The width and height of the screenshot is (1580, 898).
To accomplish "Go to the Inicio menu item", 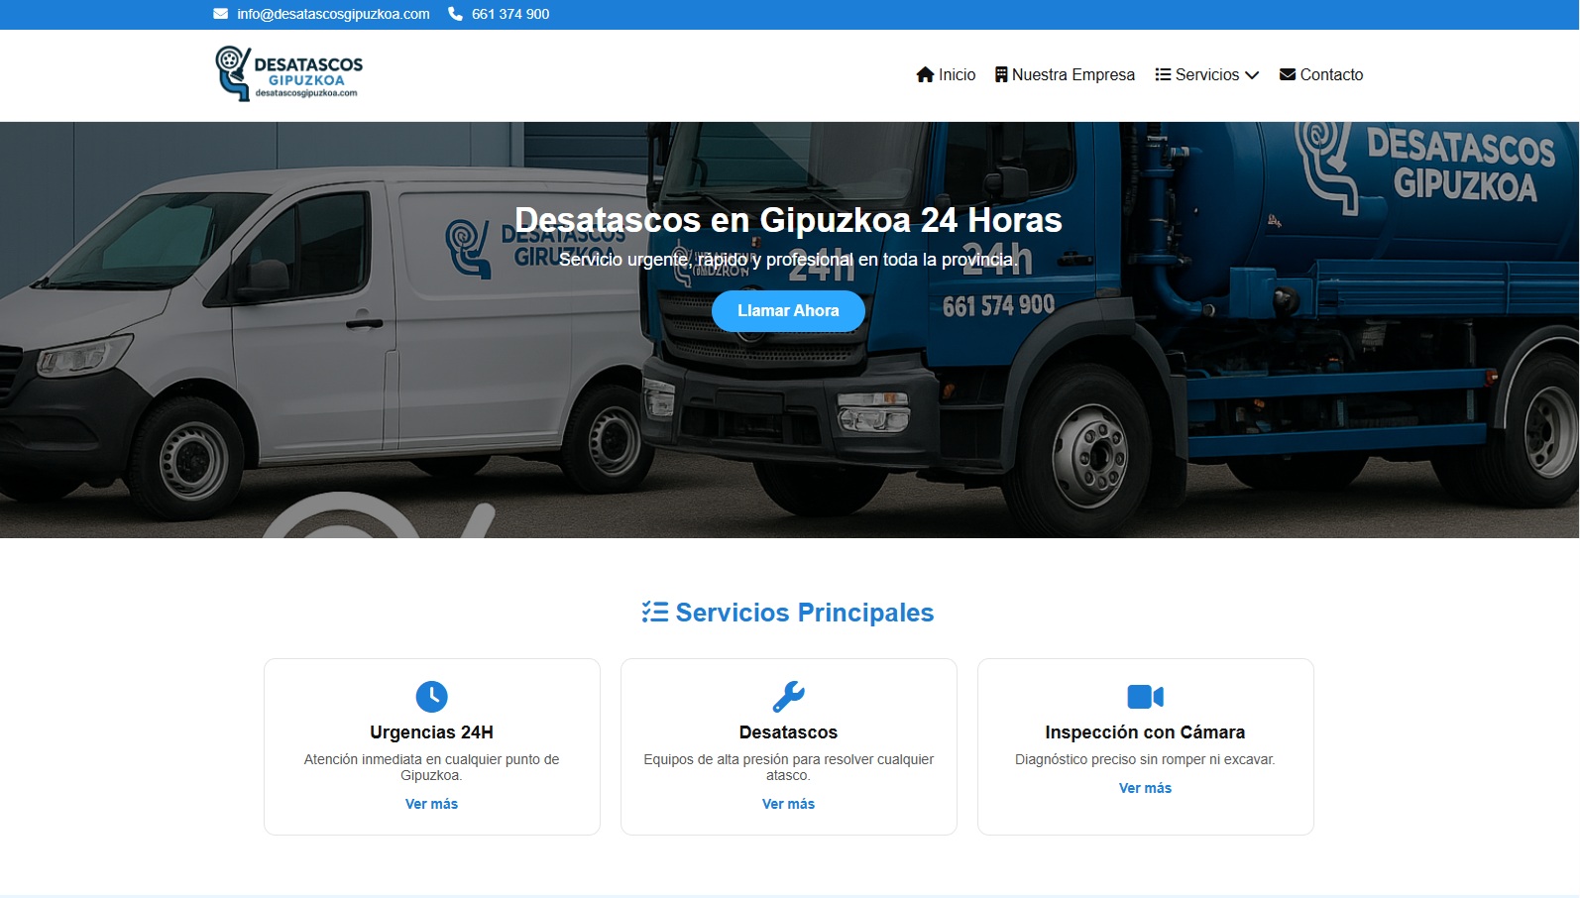I will coord(957,74).
